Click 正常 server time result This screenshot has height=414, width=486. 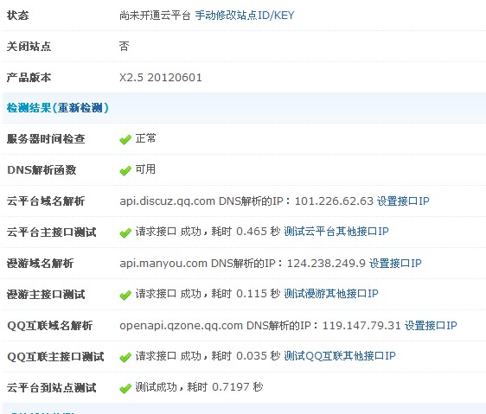pos(145,138)
